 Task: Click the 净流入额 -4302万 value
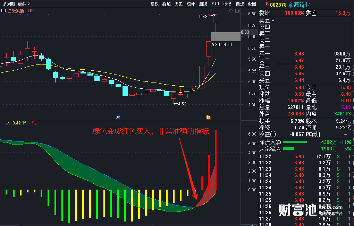pyautogui.click(x=328, y=142)
